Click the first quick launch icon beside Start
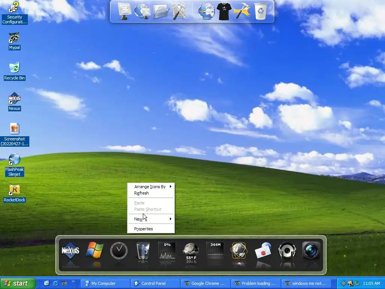Image resolution: width=385 pixels, height=289 pixels. [x=46, y=283]
